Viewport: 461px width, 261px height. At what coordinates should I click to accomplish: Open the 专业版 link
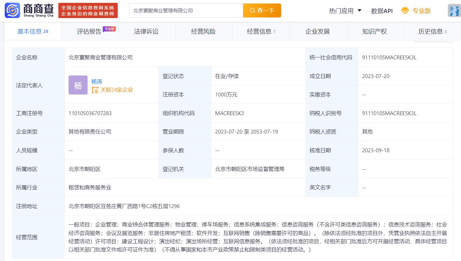(422, 11)
